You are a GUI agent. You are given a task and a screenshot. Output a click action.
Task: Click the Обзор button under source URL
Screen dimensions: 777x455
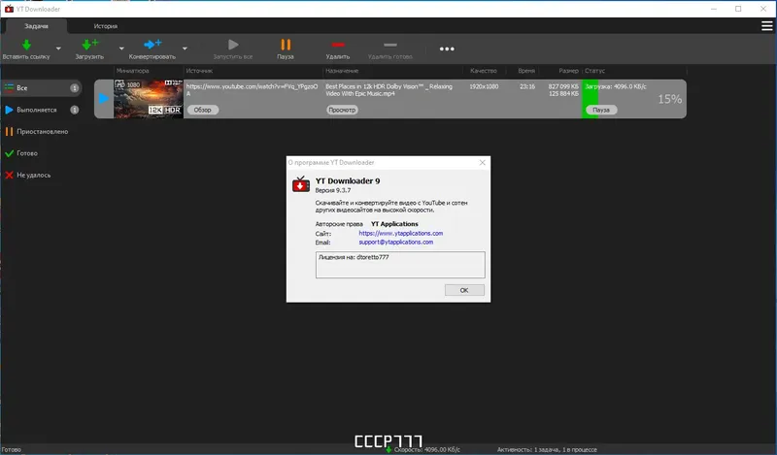tap(203, 110)
